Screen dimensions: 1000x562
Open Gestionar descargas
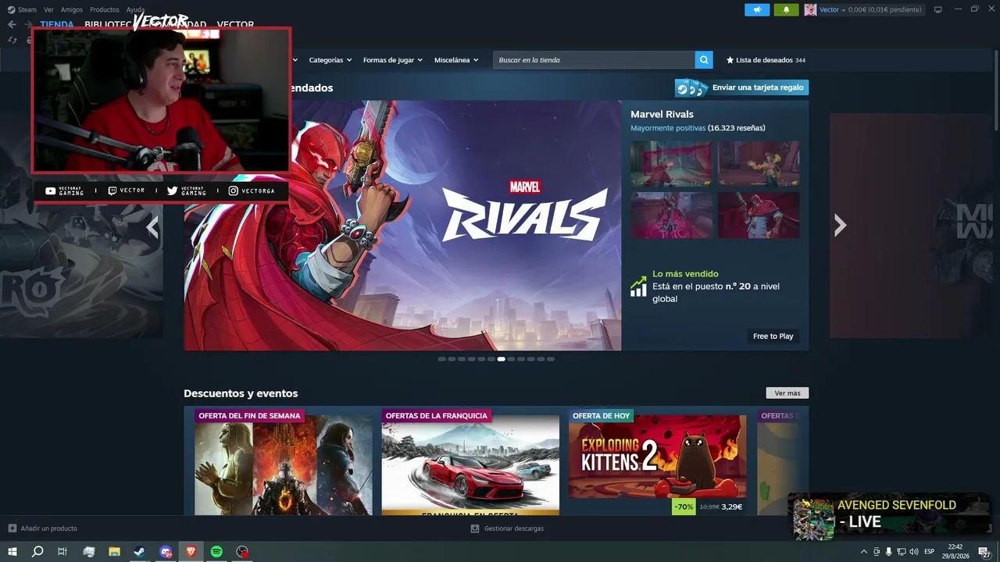[x=507, y=528]
